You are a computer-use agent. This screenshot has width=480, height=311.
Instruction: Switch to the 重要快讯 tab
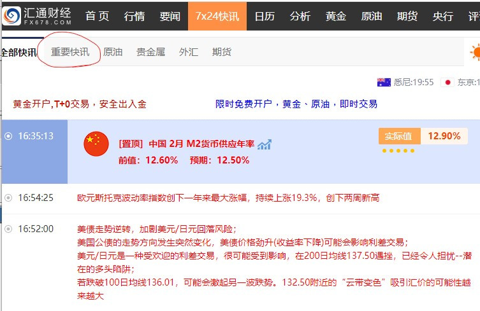(x=70, y=52)
